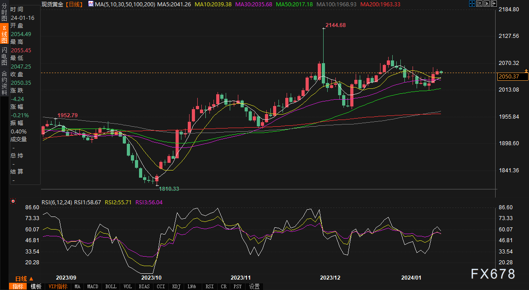
Task: Toggle the BOLL indicator
Action: (x=110, y=286)
